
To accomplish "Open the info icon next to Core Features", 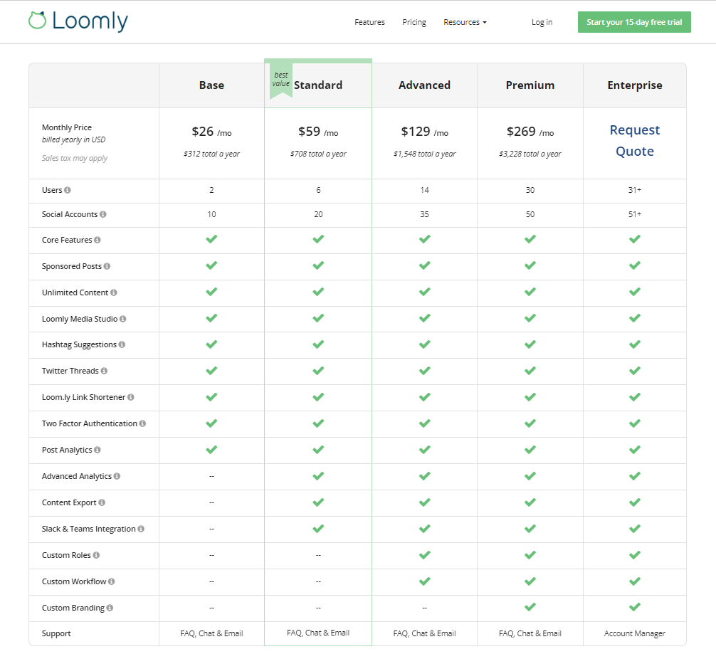I will click(98, 240).
